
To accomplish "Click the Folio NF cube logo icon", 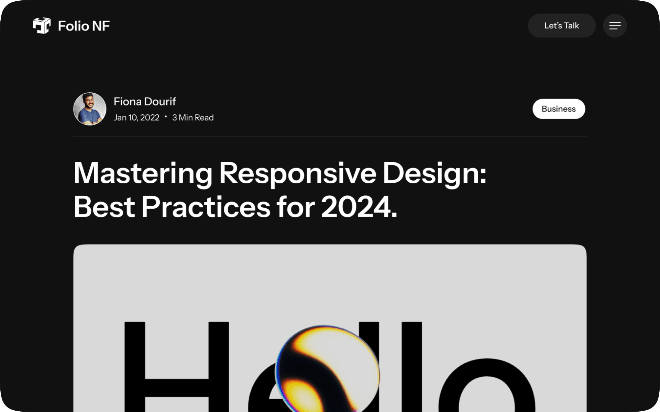I will (42, 26).
